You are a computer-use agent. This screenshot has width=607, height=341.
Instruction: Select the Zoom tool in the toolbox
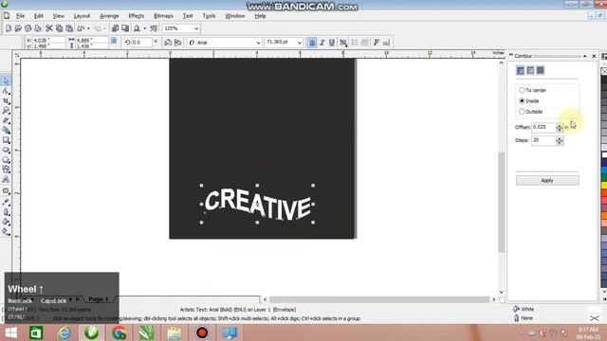tap(6, 111)
